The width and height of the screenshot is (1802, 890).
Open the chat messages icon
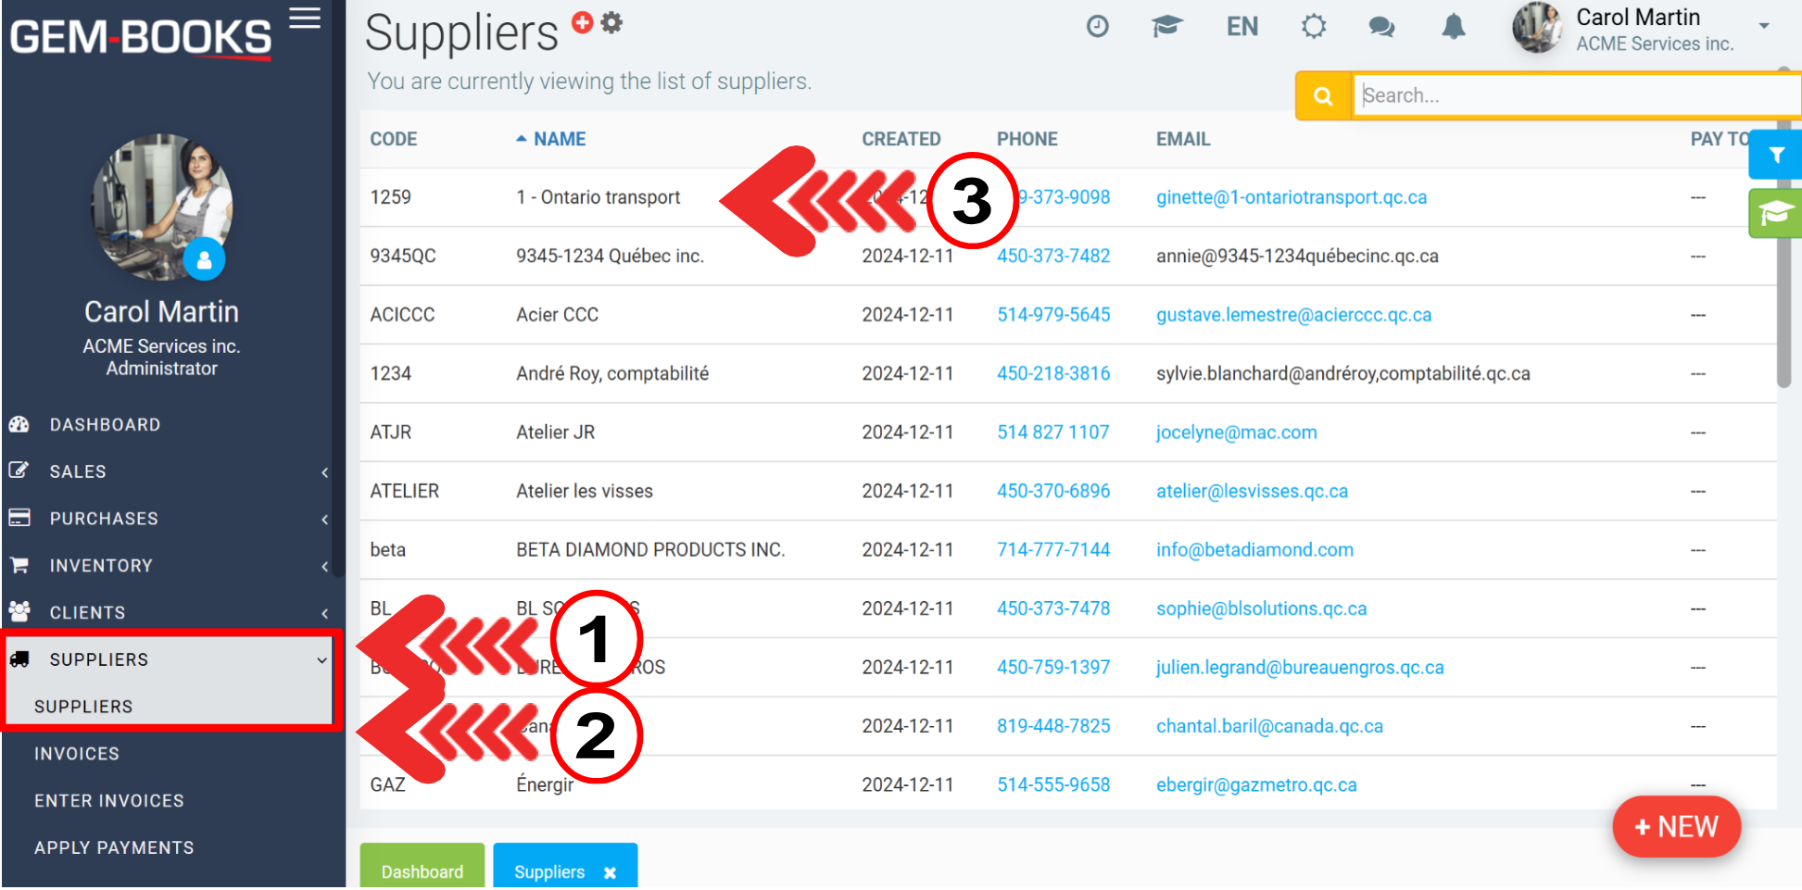1381,27
